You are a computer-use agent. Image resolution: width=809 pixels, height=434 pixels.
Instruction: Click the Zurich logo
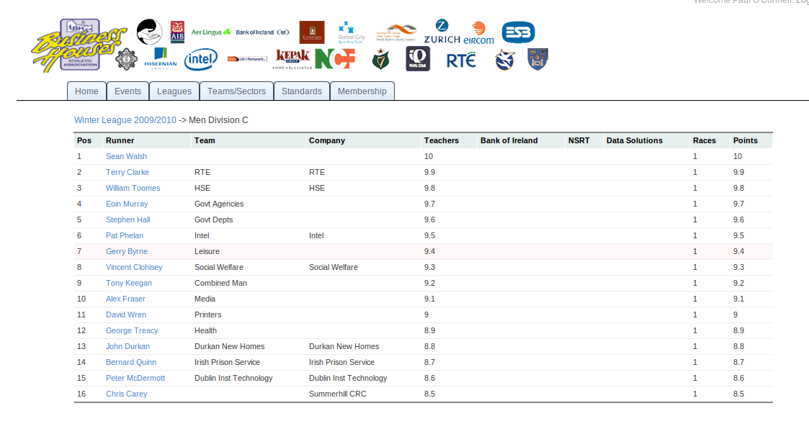coord(442,32)
